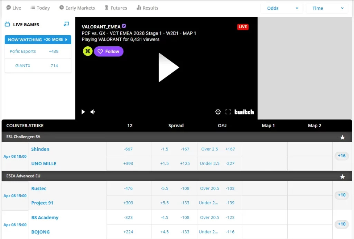
Task: Expand +10 more markets for B8 Academy match
Action: click(342, 224)
